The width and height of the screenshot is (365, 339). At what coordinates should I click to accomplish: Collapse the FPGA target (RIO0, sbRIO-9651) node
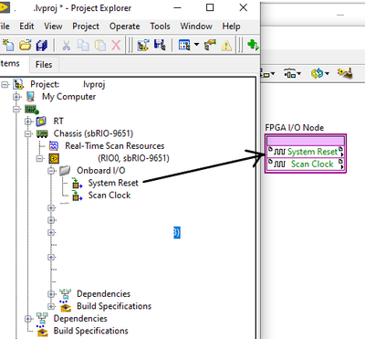coord(40,158)
